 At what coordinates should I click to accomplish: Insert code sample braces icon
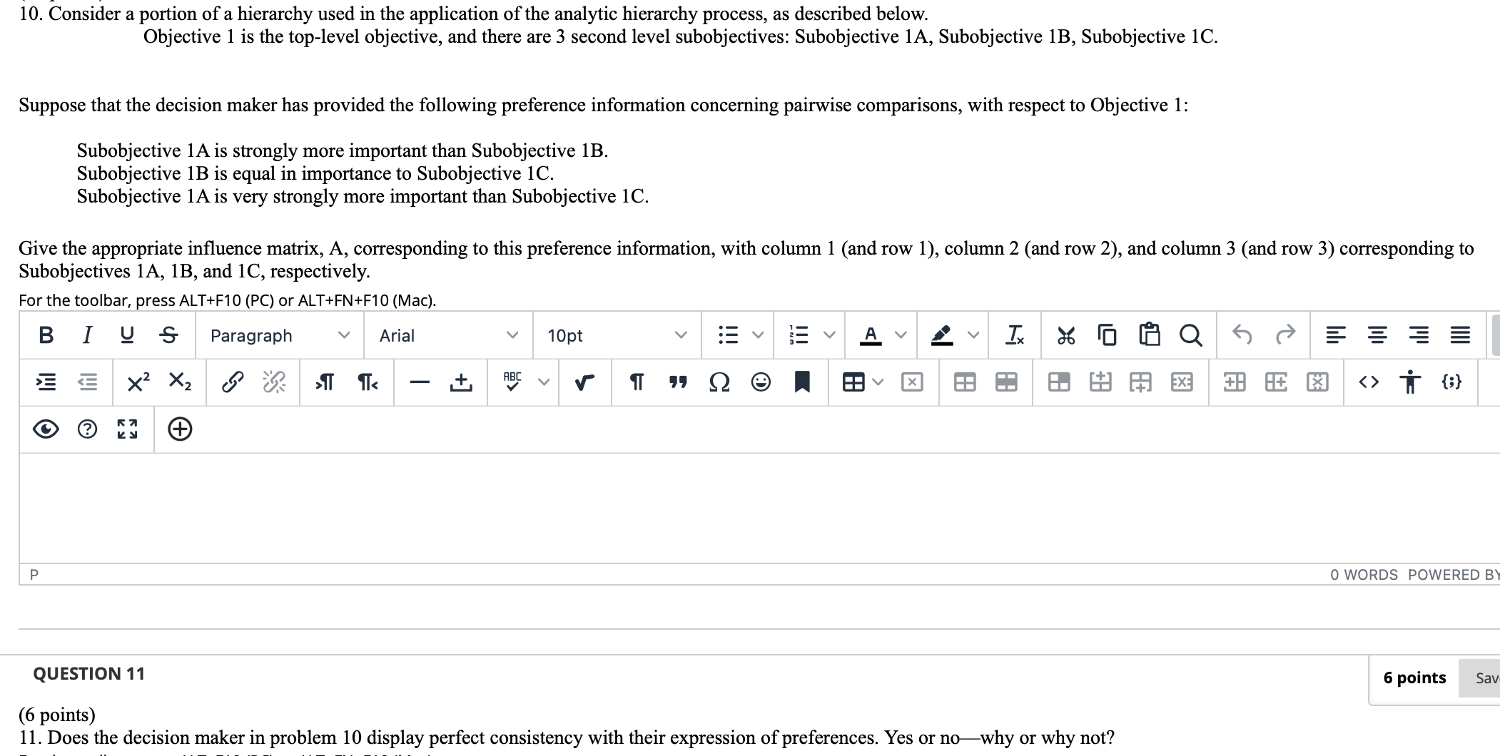point(1451,383)
